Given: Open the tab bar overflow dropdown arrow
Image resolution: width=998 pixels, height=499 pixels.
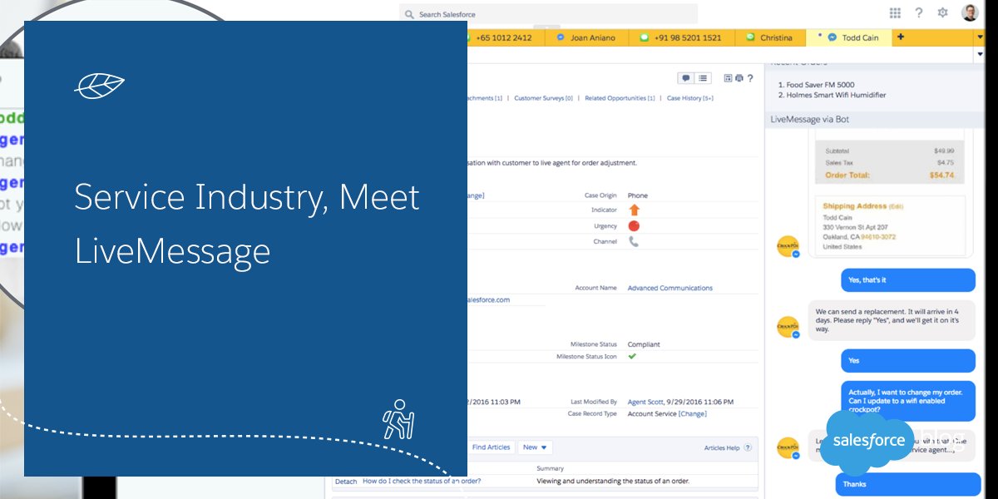Looking at the screenshot, I should 980,38.
